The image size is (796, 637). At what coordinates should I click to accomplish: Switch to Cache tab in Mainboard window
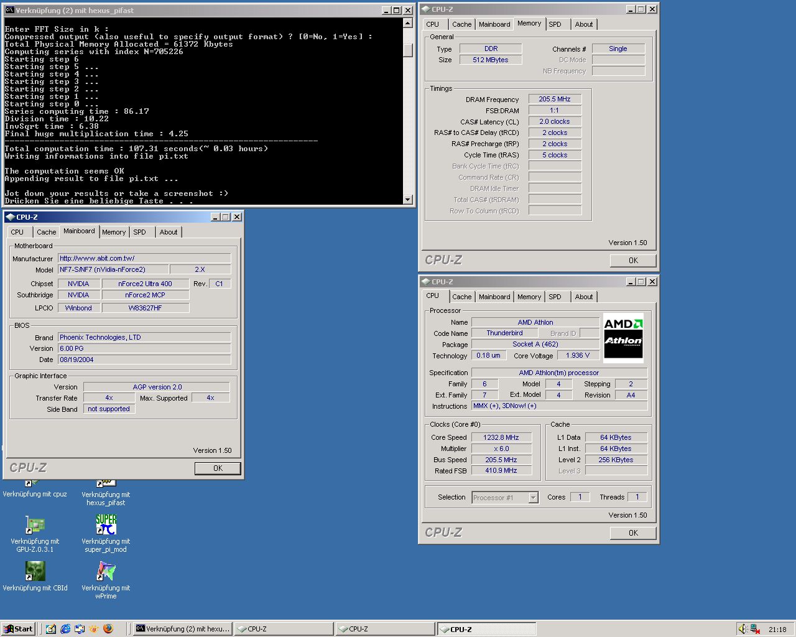coord(47,232)
